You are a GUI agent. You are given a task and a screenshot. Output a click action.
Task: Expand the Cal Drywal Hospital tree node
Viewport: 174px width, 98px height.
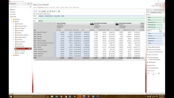[x=13, y=26]
